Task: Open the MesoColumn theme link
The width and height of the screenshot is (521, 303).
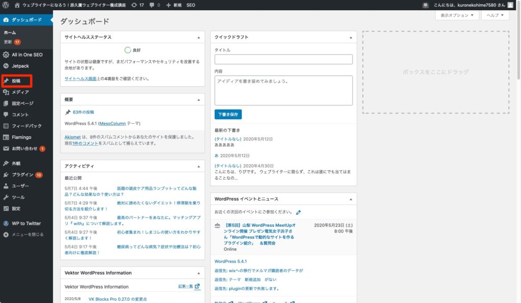Action: pyautogui.click(x=112, y=123)
